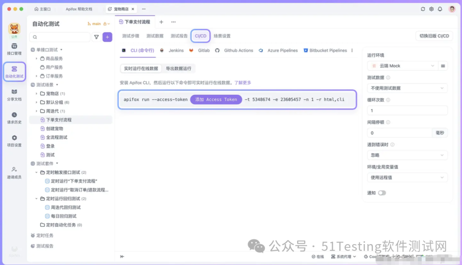Open settings gear in title bar
This screenshot has height=265, width=462.
pyautogui.click(x=431, y=9)
